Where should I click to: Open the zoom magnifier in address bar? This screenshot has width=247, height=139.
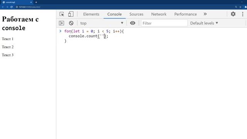[x=236, y=7]
